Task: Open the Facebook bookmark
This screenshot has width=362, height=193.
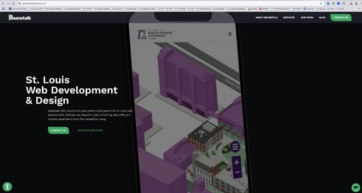Action: tap(309, 8)
